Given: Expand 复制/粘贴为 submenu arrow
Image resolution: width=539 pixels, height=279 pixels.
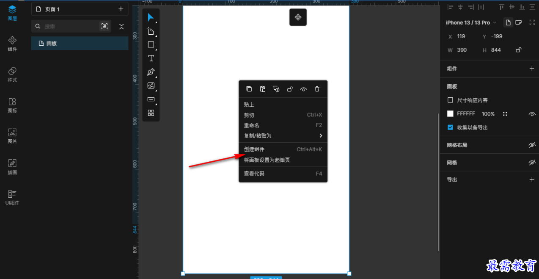Looking at the screenshot, I should point(321,136).
